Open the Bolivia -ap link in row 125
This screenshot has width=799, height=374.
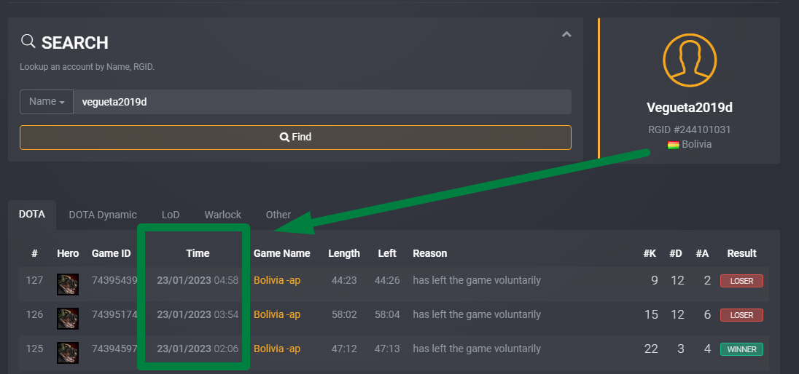(277, 349)
